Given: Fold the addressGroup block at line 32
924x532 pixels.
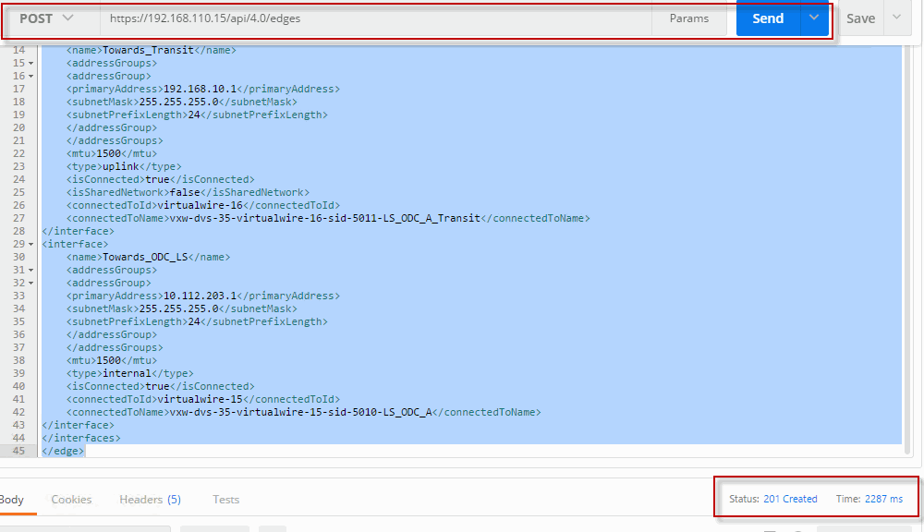Looking at the screenshot, I should tap(33, 284).
